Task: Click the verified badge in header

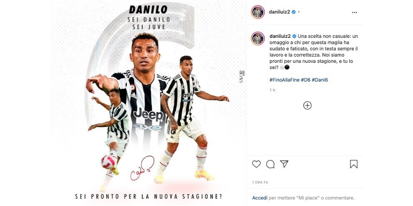Action: pos(294,12)
